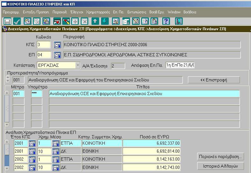Click the Απόφαση Επ.Πα. field

click(x=180, y=65)
